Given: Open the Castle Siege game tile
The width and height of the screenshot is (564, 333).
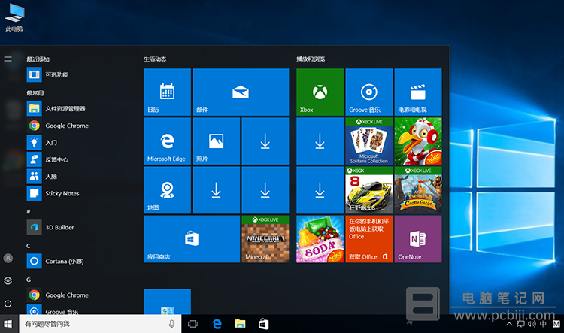Looking at the screenshot, I should click(x=418, y=190).
